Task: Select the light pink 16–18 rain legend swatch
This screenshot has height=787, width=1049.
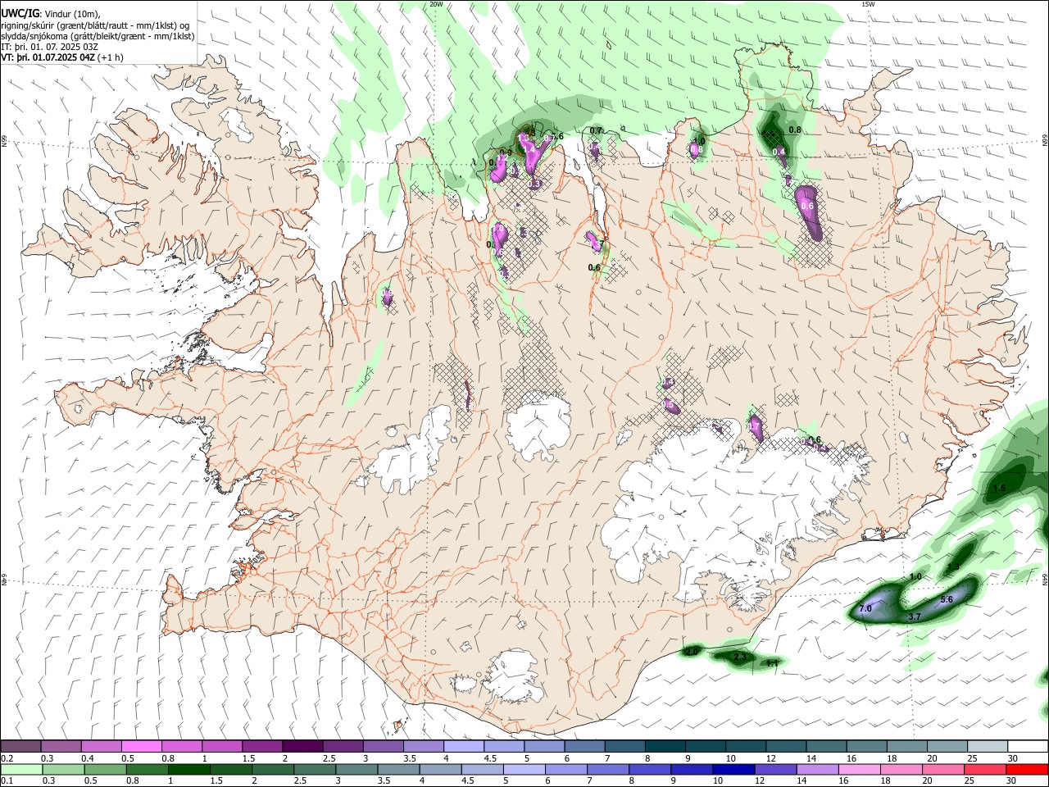Action: point(858,769)
